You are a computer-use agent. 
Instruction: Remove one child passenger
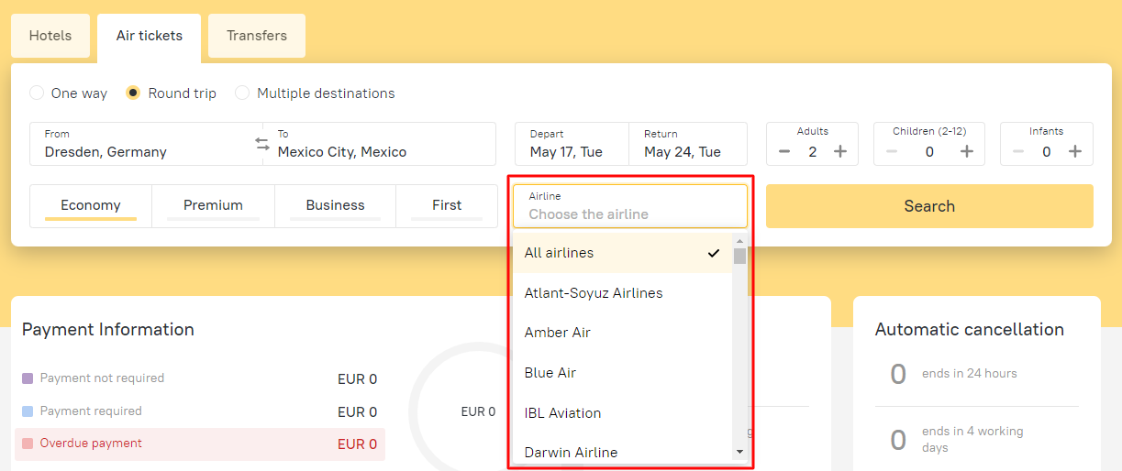point(892,151)
